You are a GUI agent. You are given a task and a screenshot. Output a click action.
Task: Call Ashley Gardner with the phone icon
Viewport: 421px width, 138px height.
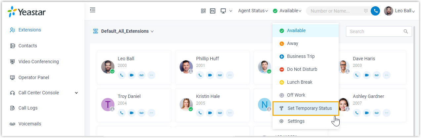tap(357, 113)
